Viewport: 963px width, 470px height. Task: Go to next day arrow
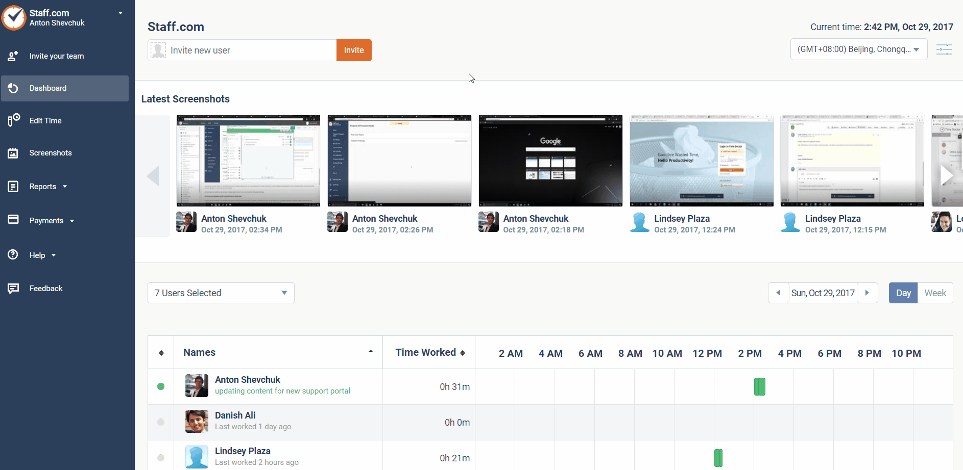coord(867,293)
